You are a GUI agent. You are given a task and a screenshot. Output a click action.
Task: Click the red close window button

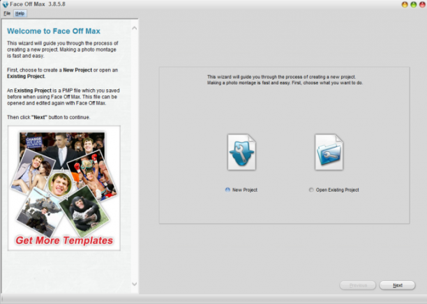[x=422, y=5]
